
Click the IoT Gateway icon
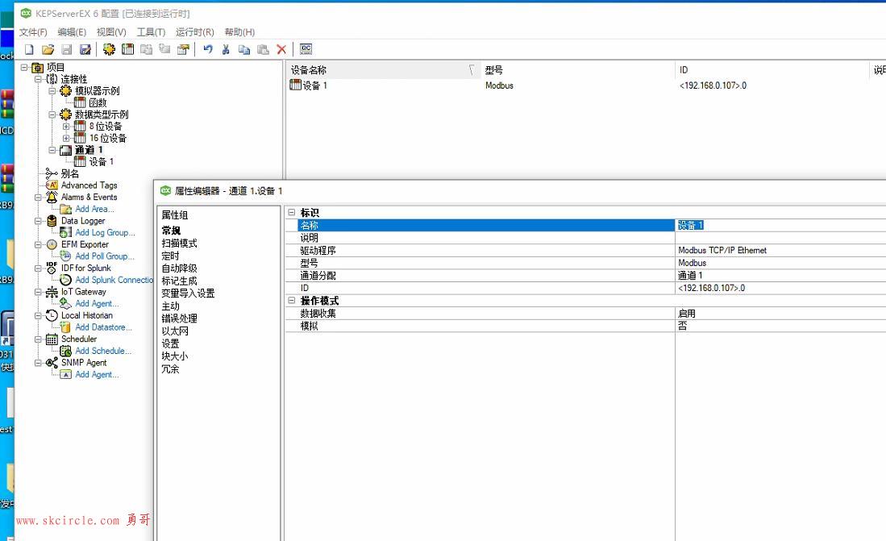tap(52, 292)
